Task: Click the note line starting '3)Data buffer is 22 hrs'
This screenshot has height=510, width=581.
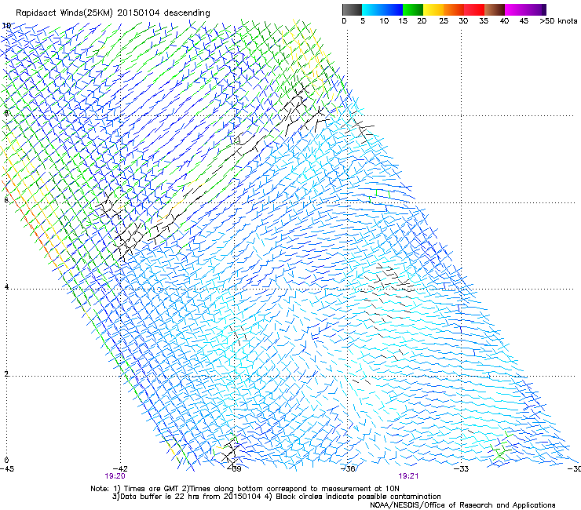Action: coord(276,497)
